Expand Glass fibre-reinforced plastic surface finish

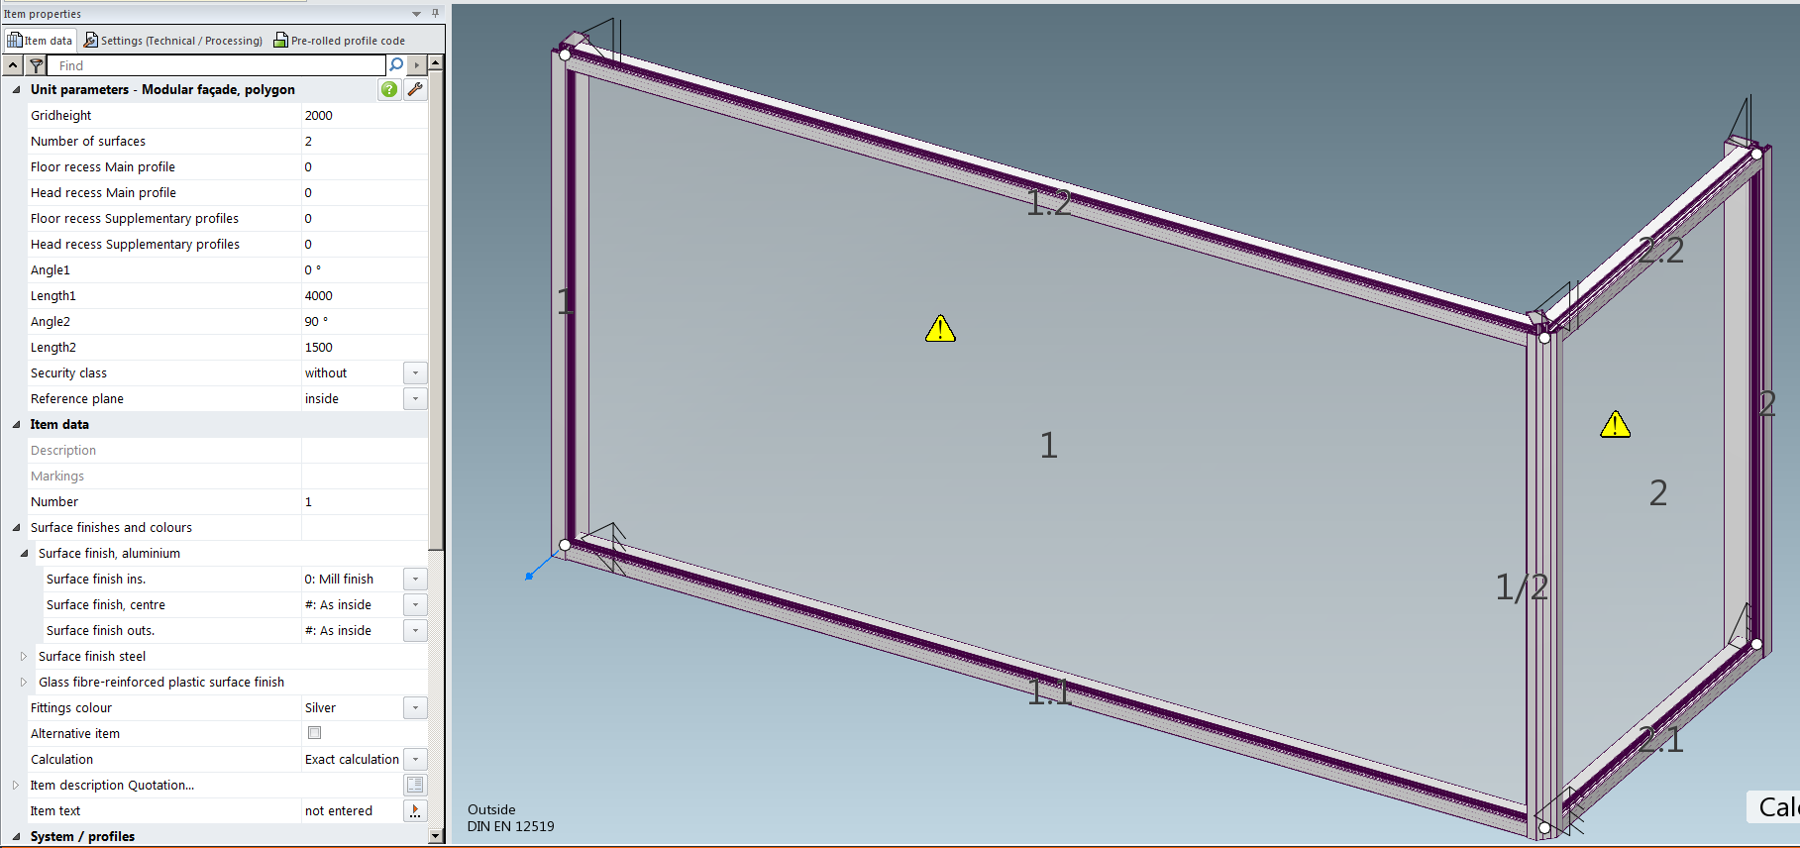click(24, 682)
